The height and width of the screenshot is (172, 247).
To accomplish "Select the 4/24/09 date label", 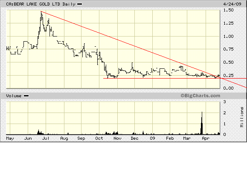I will pos(232,4).
